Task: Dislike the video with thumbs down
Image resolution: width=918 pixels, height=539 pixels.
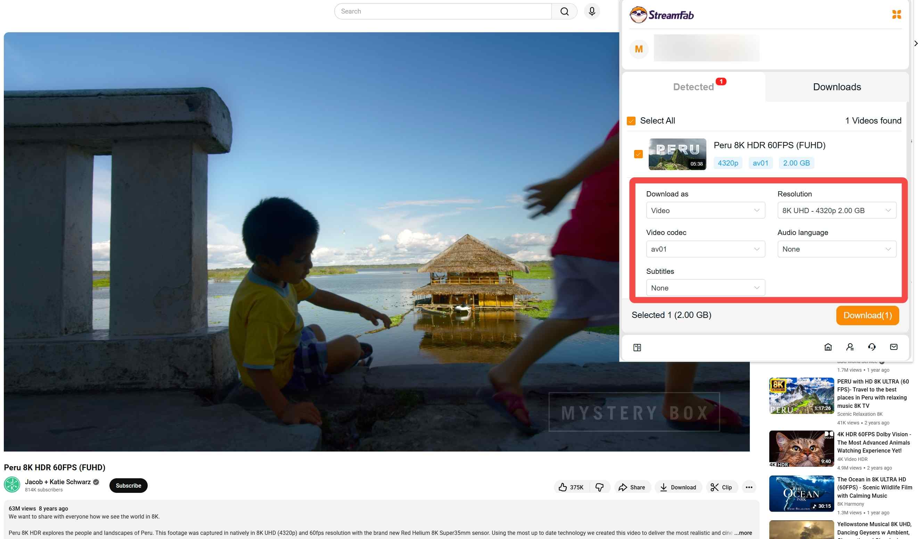Action: pyautogui.click(x=599, y=487)
